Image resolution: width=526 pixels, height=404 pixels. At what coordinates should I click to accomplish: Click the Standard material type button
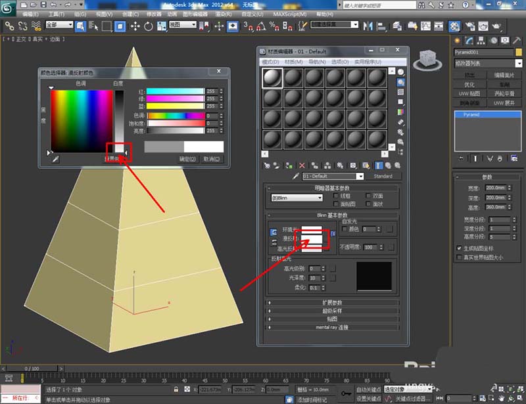[x=383, y=176]
